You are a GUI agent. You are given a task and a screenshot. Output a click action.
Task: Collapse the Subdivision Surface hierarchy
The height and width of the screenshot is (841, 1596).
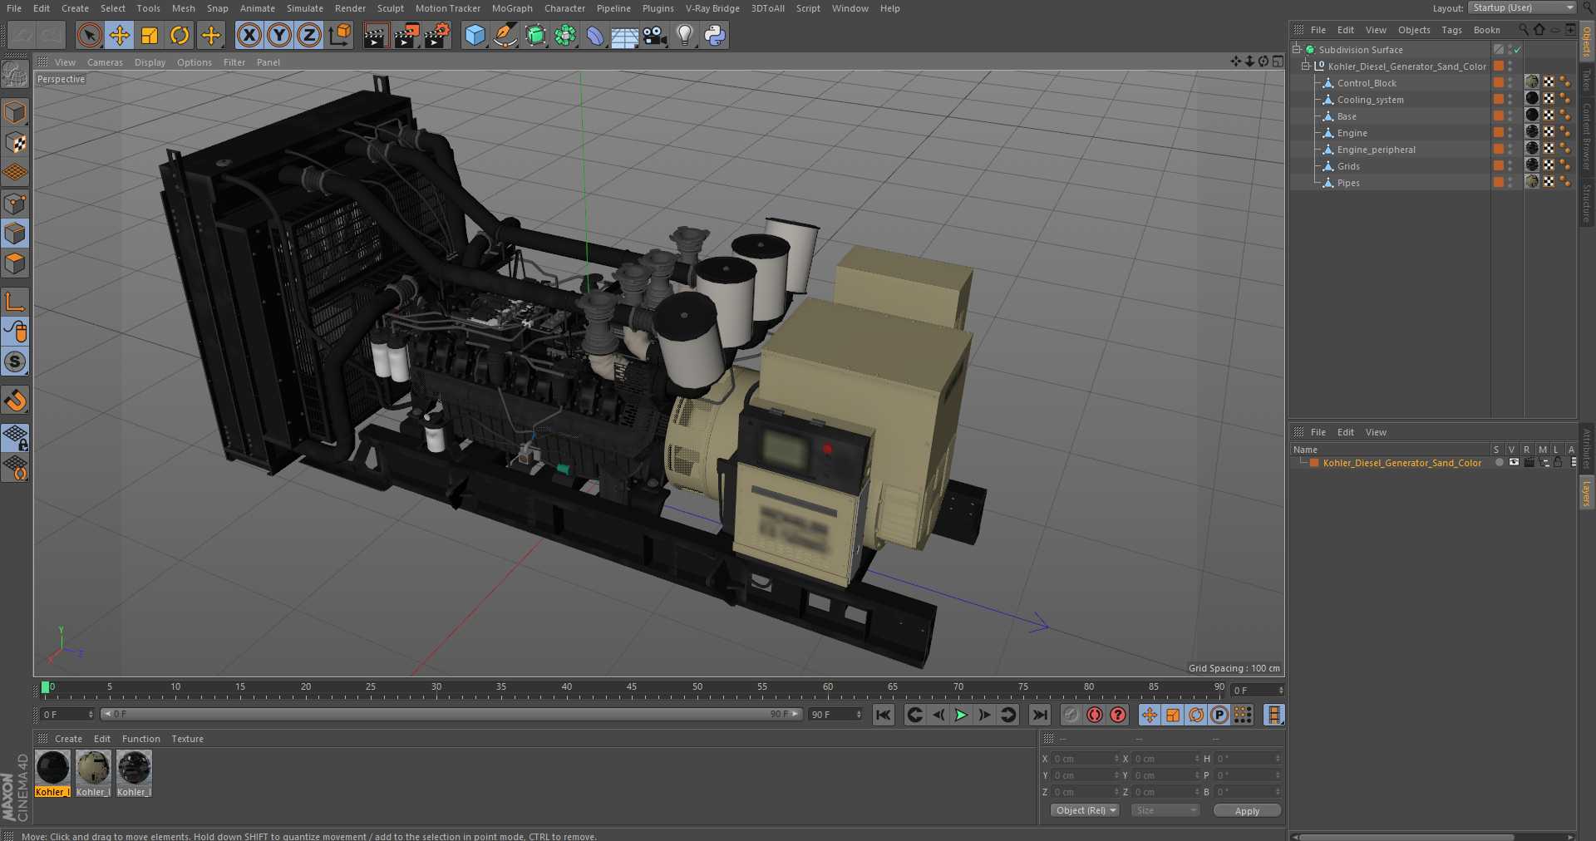pyautogui.click(x=1296, y=49)
